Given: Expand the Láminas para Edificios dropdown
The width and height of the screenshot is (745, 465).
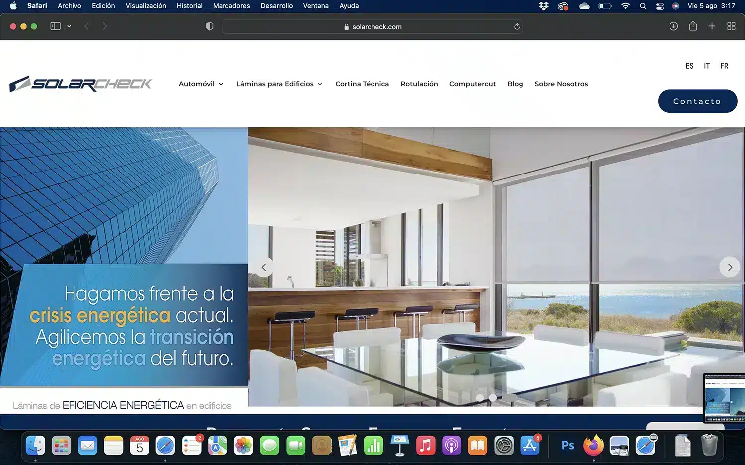Looking at the screenshot, I should 279,84.
